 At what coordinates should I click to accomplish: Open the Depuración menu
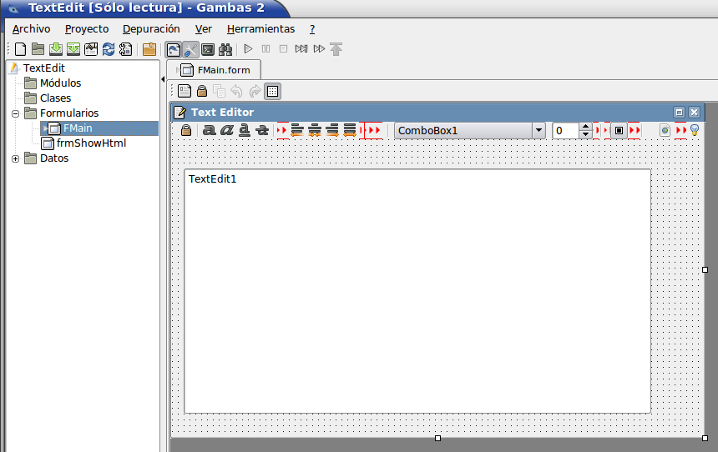click(x=151, y=29)
